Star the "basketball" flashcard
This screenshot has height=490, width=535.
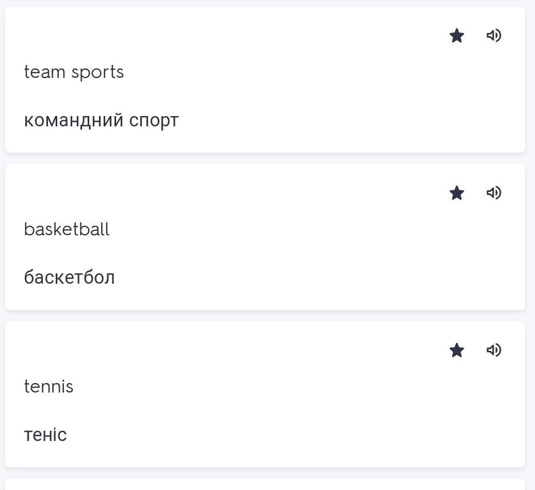point(457,193)
